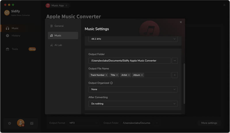The height and width of the screenshot is (133, 230).
Task: Close the Music Settings dialog
Action: click(181, 22)
